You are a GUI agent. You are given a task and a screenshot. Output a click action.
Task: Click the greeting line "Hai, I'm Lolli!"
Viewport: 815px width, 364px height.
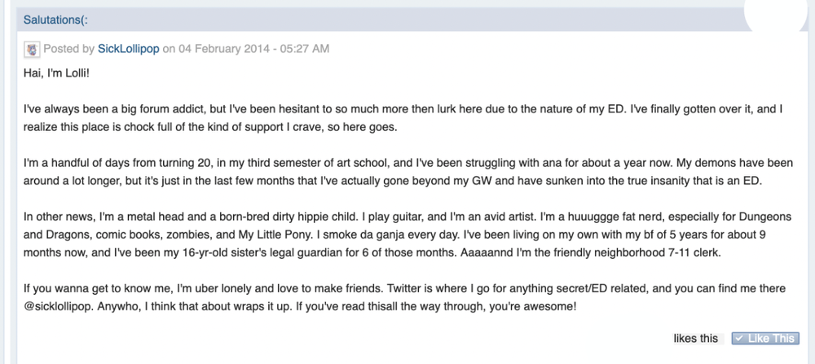tap(56, 73)
